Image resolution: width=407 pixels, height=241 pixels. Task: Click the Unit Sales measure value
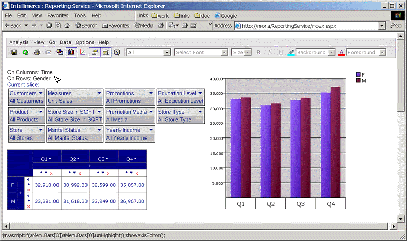(x=60, y=101)
